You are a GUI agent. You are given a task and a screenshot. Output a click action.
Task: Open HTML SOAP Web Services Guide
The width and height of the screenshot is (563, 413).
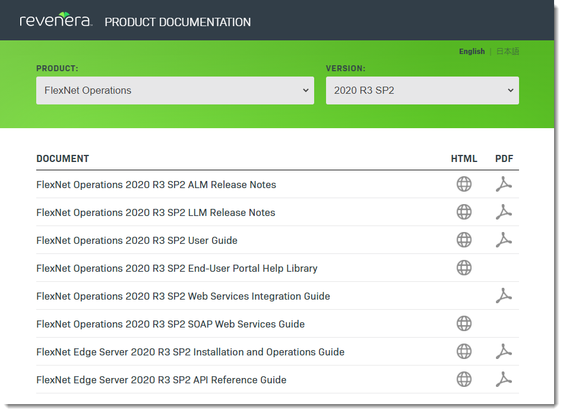click(464, 323)
